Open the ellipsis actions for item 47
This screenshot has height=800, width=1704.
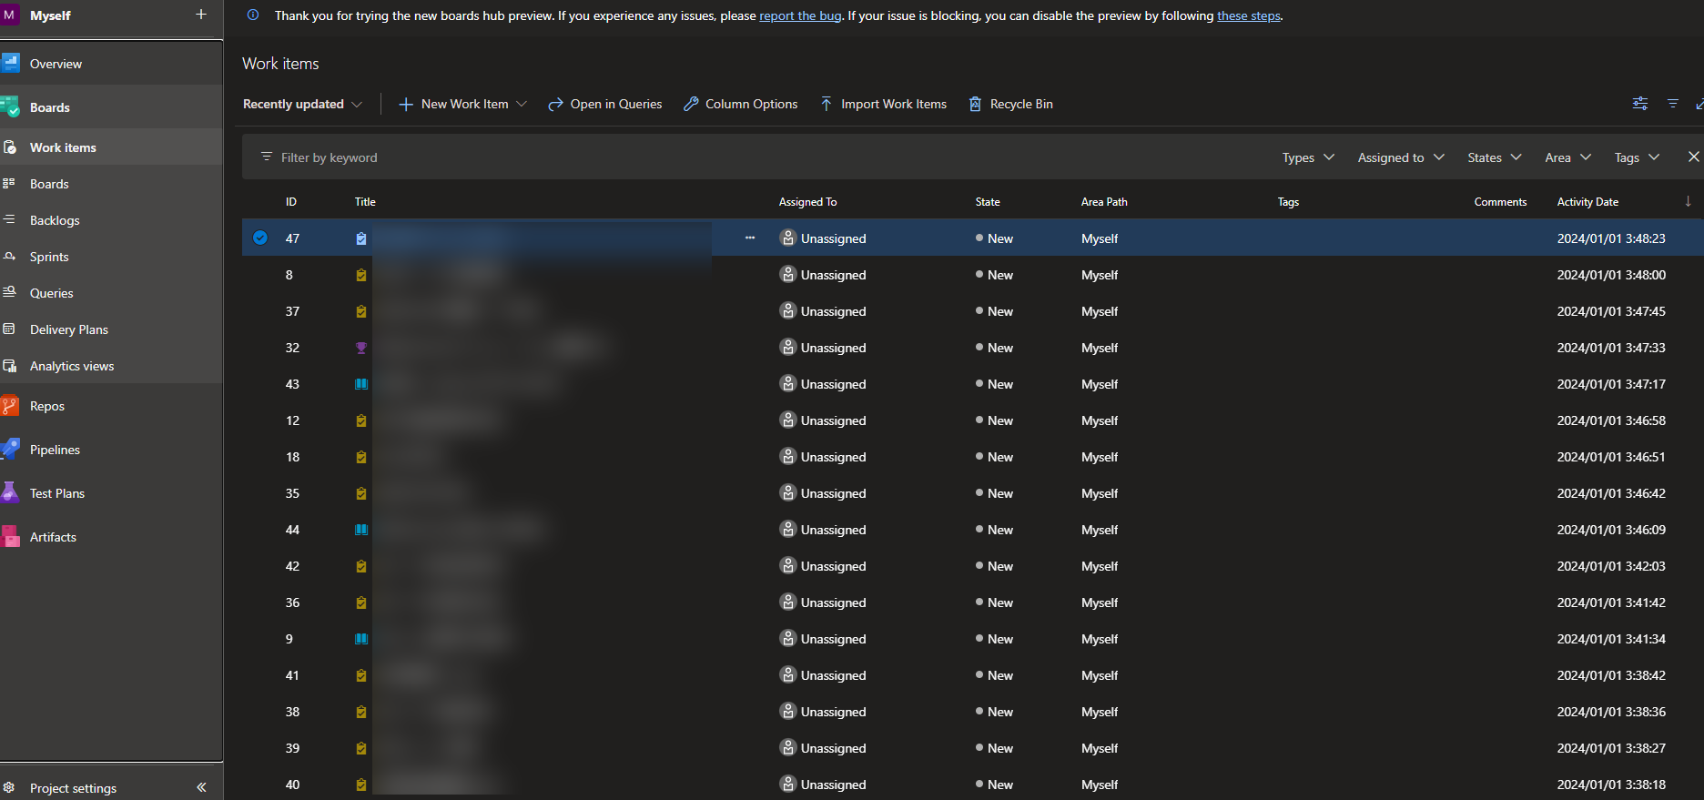coord(750,238)
